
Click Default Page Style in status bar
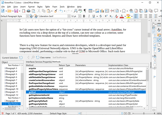tap(58, 113)
